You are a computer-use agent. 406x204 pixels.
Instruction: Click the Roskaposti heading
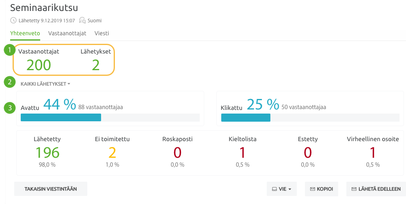177,139
